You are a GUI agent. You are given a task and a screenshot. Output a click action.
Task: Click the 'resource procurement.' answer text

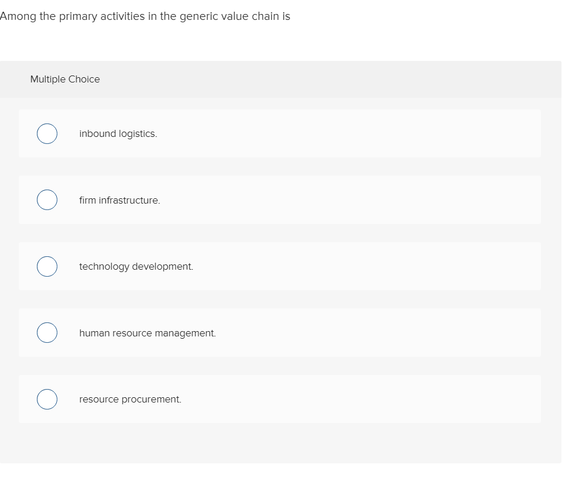coord(130,399)
